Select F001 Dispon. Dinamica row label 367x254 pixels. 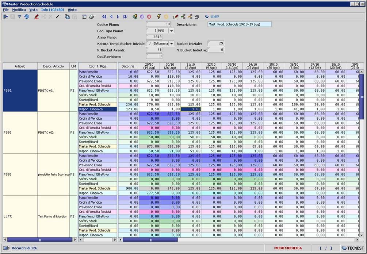[x=98, y=109]
